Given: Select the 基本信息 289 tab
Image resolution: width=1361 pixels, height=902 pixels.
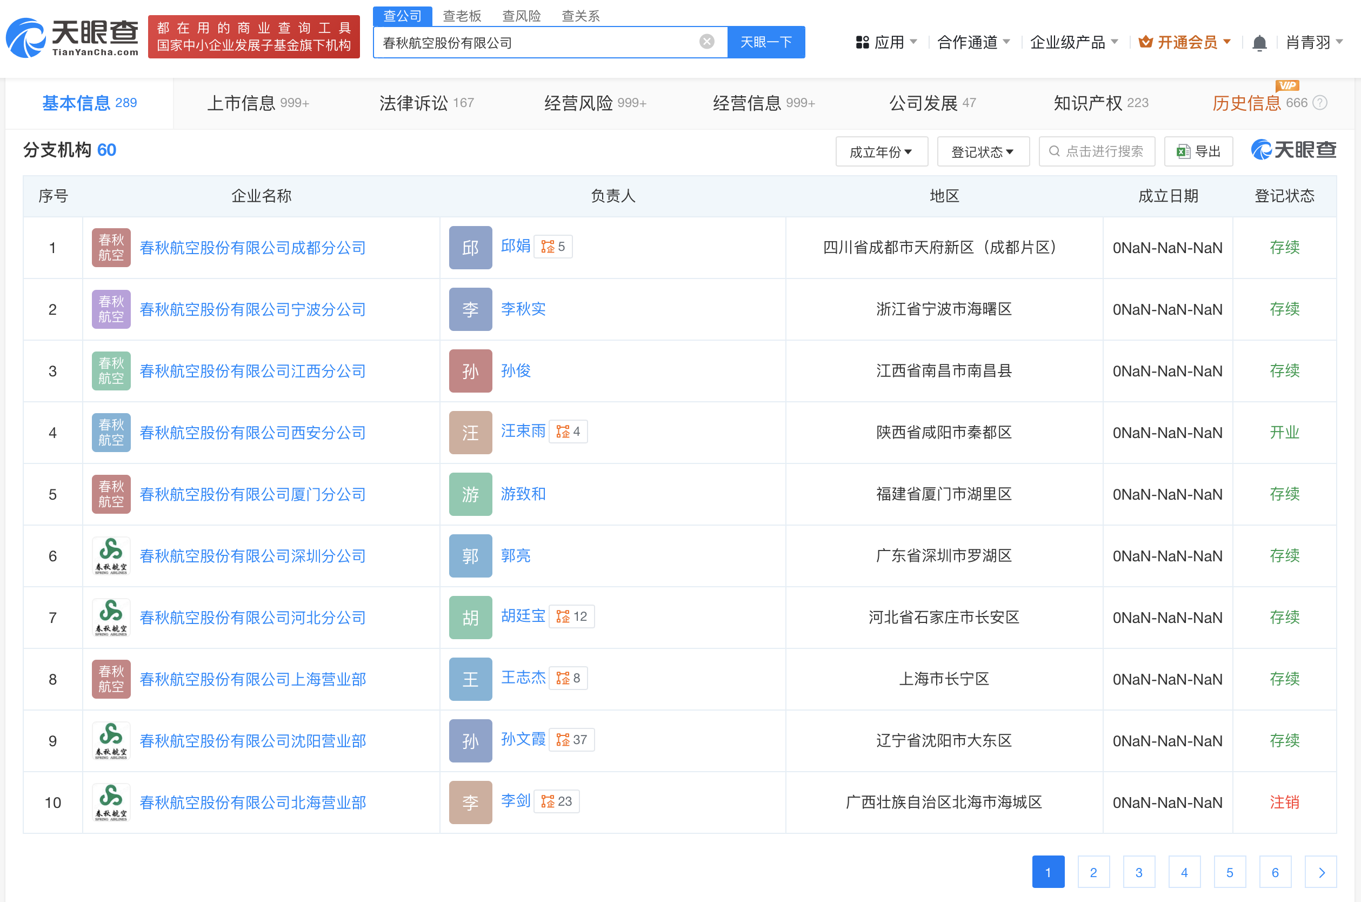Looking at the screenshot, I should (89, 103).
